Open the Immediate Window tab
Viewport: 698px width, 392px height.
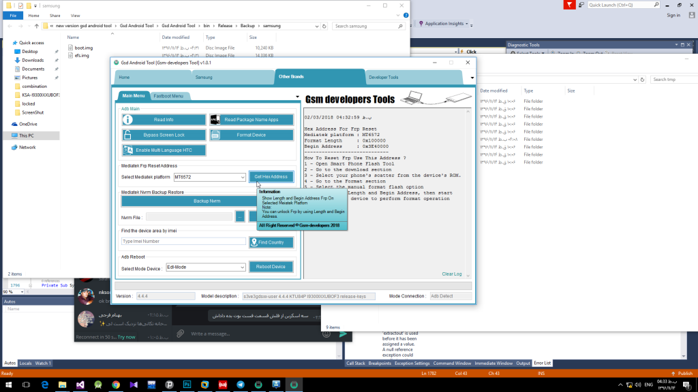pyautogui.click(x=494, y=363)
